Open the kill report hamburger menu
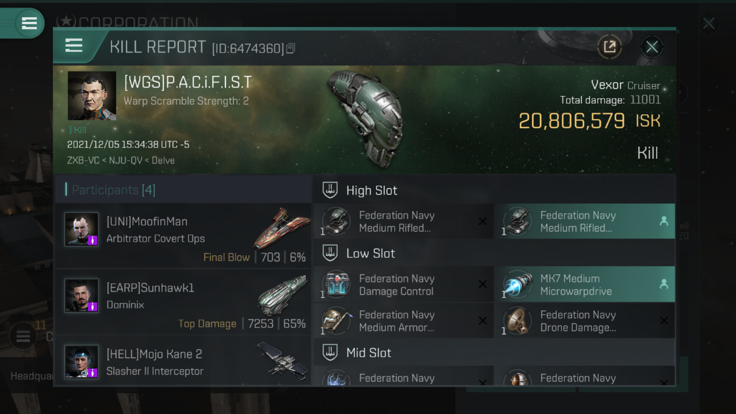The width and height of the screenshot is (736, 414). 74,46
